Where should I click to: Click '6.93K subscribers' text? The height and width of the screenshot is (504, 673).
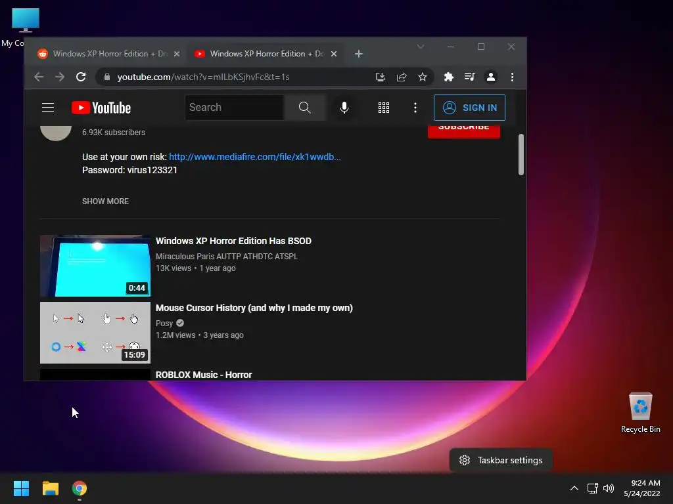tap(114, 133)
